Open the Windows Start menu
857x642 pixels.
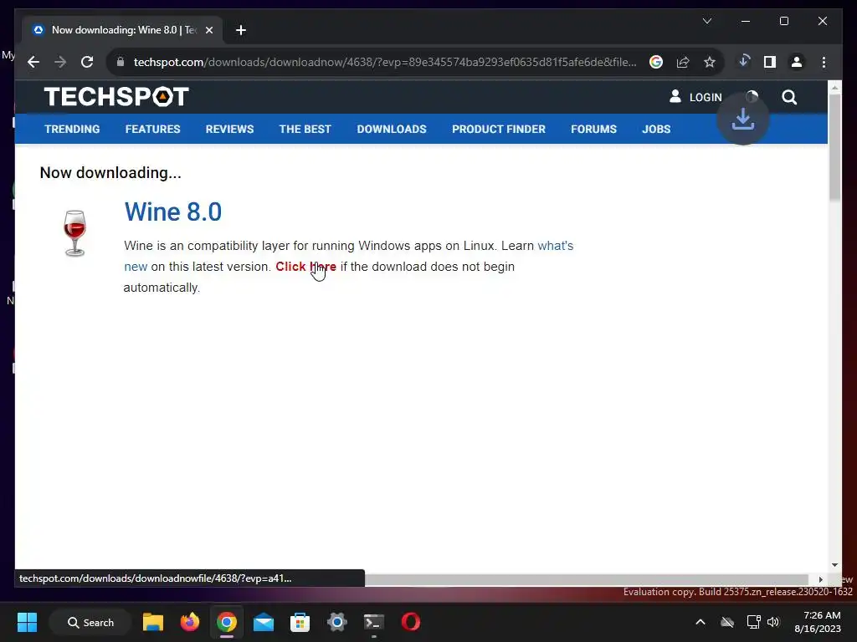(27, 622)
